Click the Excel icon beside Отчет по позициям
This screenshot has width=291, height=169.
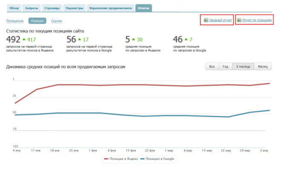[239, 20]
